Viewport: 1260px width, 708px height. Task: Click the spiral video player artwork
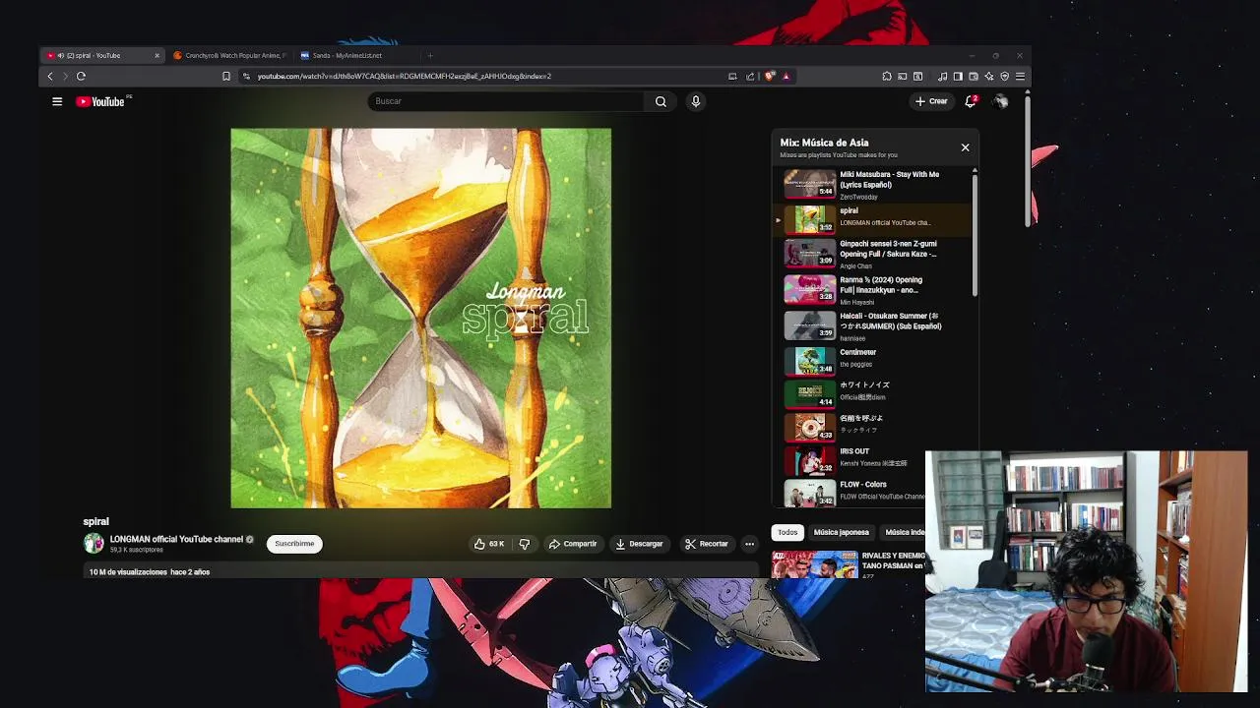pos(420,318)
